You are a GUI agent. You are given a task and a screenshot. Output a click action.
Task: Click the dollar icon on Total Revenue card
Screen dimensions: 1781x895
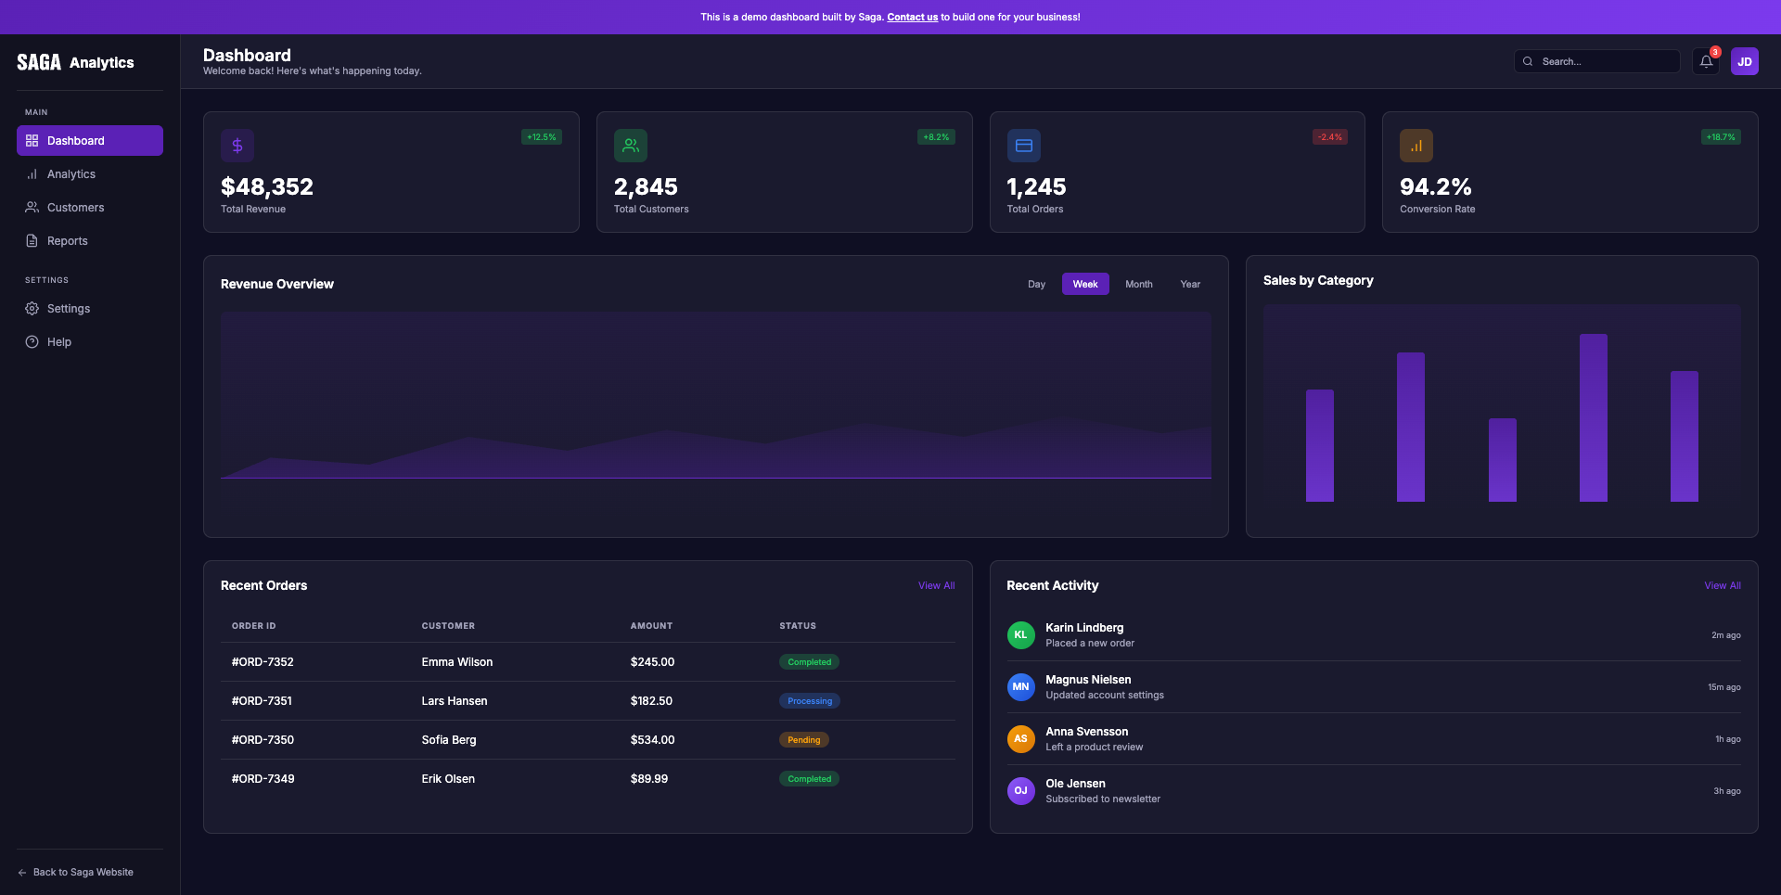(x=237, y=145)
